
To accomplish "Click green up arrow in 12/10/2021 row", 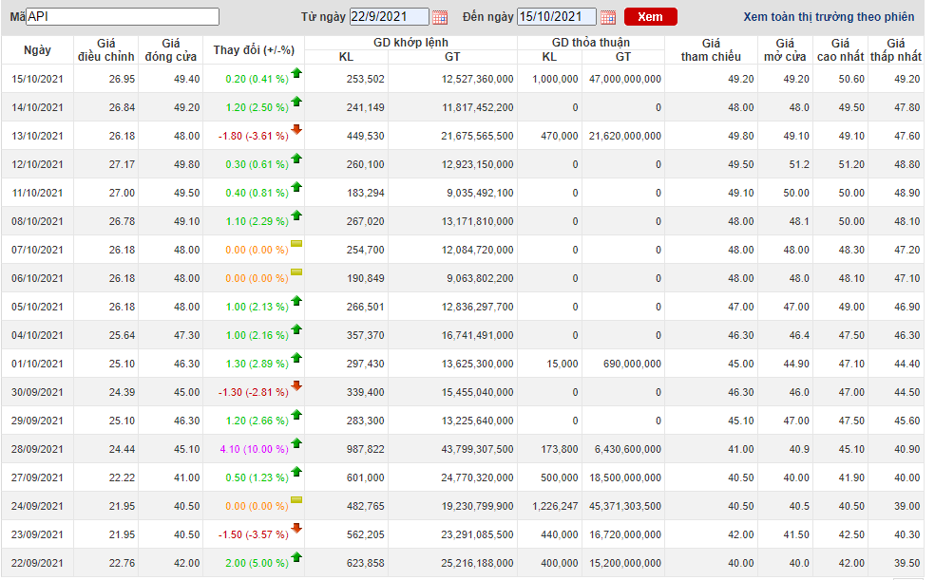I will [296, 159].
